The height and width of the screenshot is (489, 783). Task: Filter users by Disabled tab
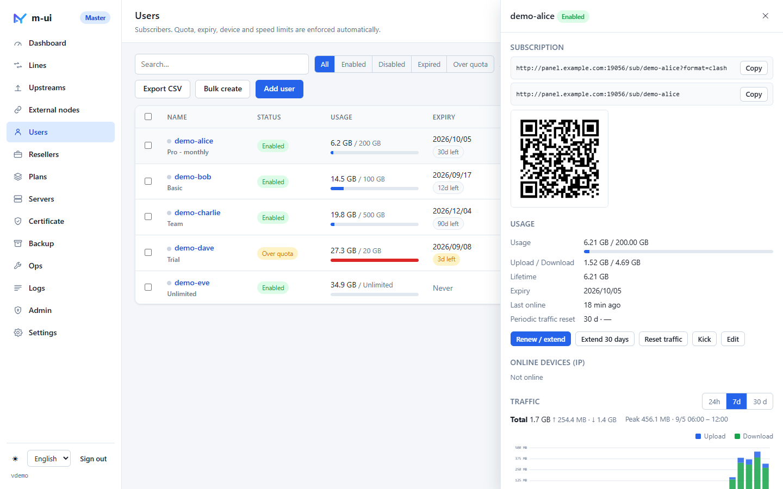[391, 64]
